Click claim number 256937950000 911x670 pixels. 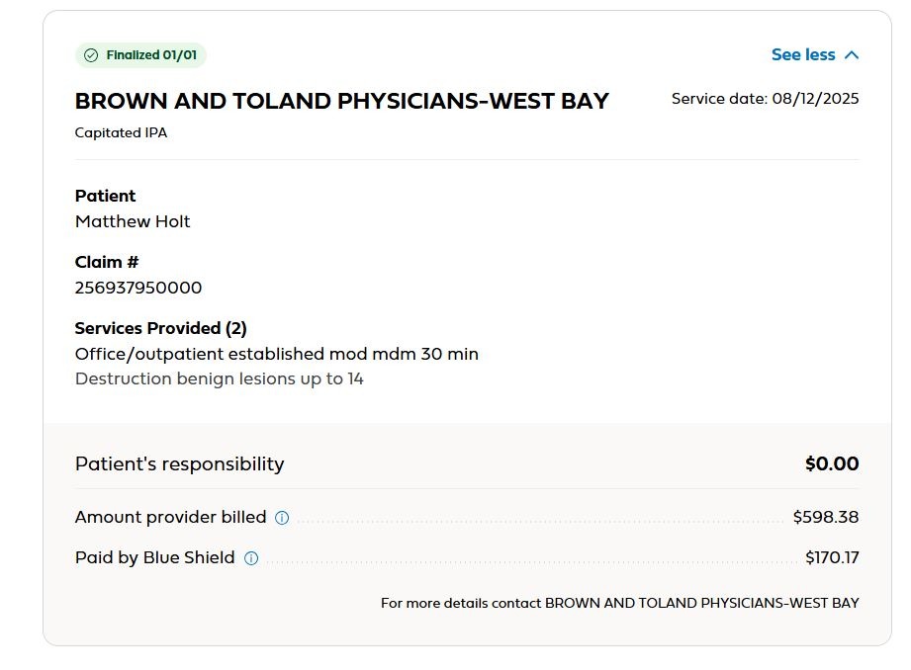[138, 288]
